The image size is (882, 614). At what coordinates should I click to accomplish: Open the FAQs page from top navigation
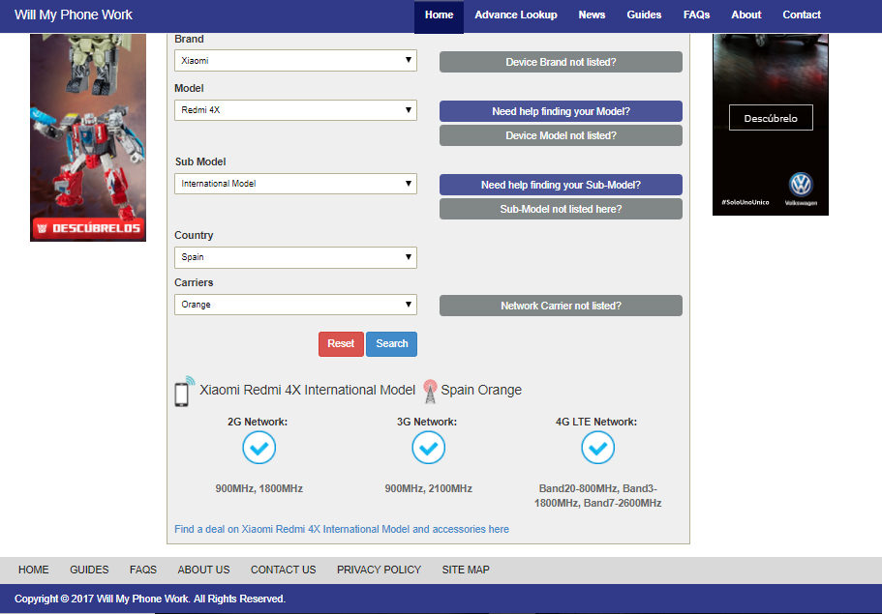(696, 15)
